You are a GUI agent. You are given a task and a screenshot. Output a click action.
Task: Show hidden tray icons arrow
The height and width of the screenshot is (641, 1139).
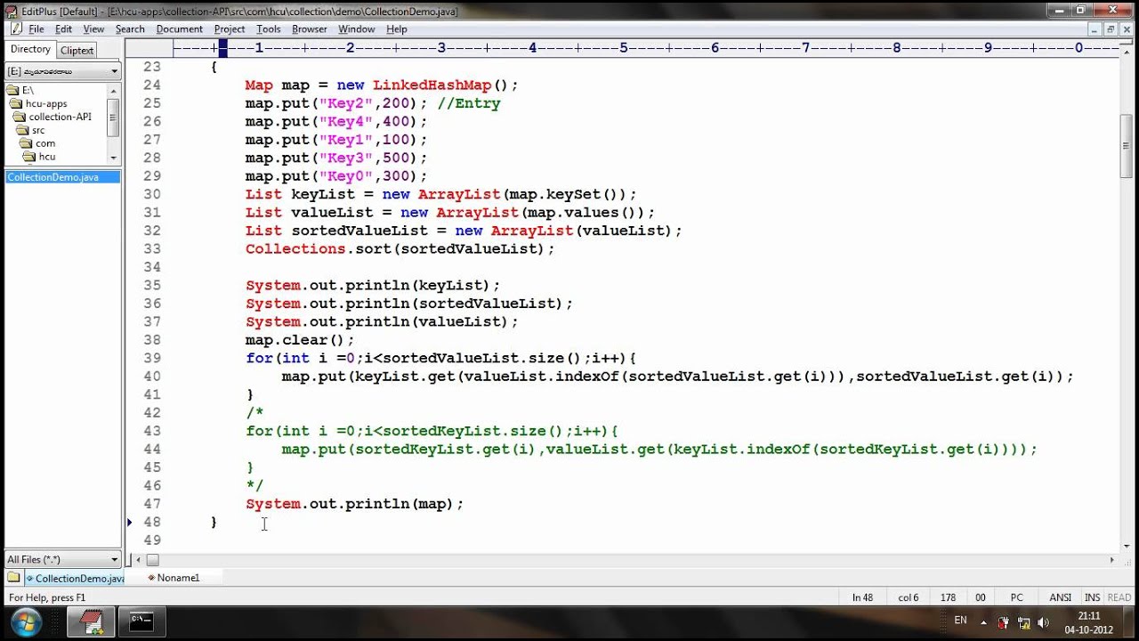[x=983, y=622]
